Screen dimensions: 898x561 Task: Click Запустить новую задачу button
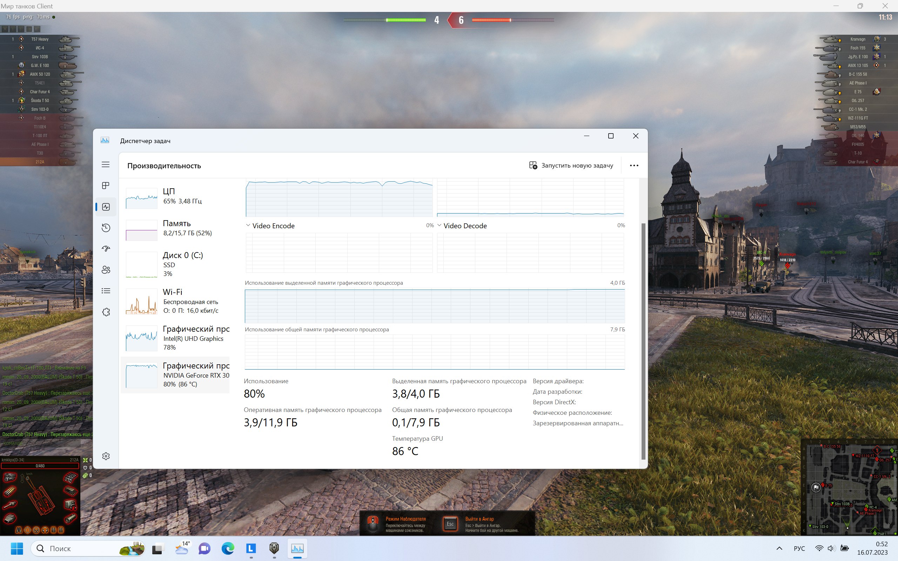[571, 165]
